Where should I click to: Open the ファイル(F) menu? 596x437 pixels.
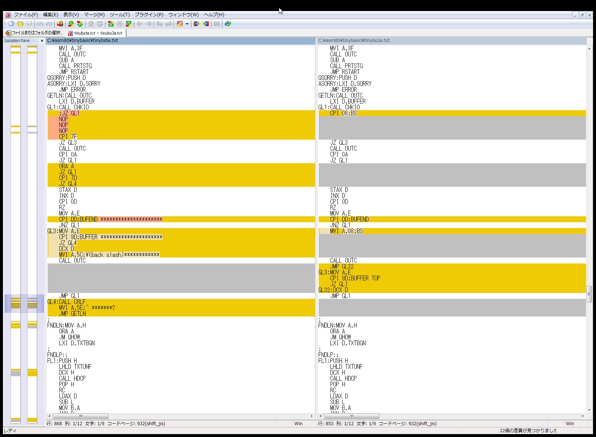(26, 15)
